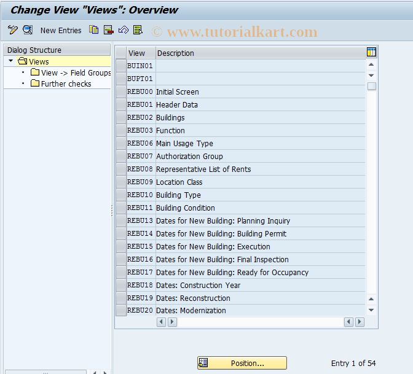Click 'Dates: Modernization' cell
This screenshot has width=413, height=374.
click(260, 310)
